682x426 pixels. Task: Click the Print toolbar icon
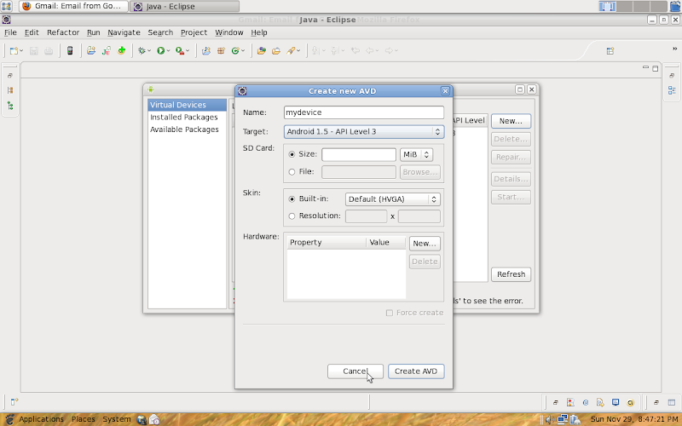[x=49, y=51]
